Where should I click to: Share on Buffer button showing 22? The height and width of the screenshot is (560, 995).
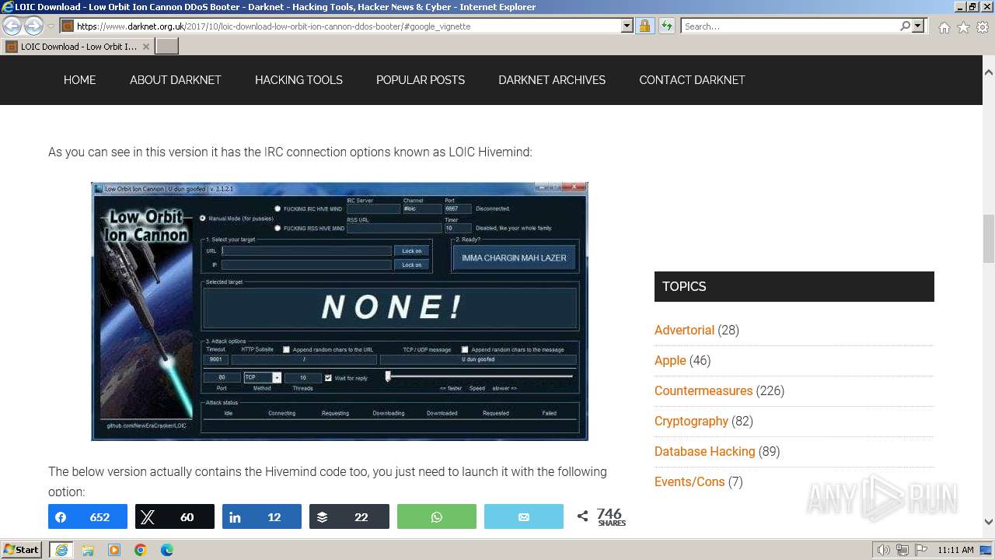tap(349, 516)
